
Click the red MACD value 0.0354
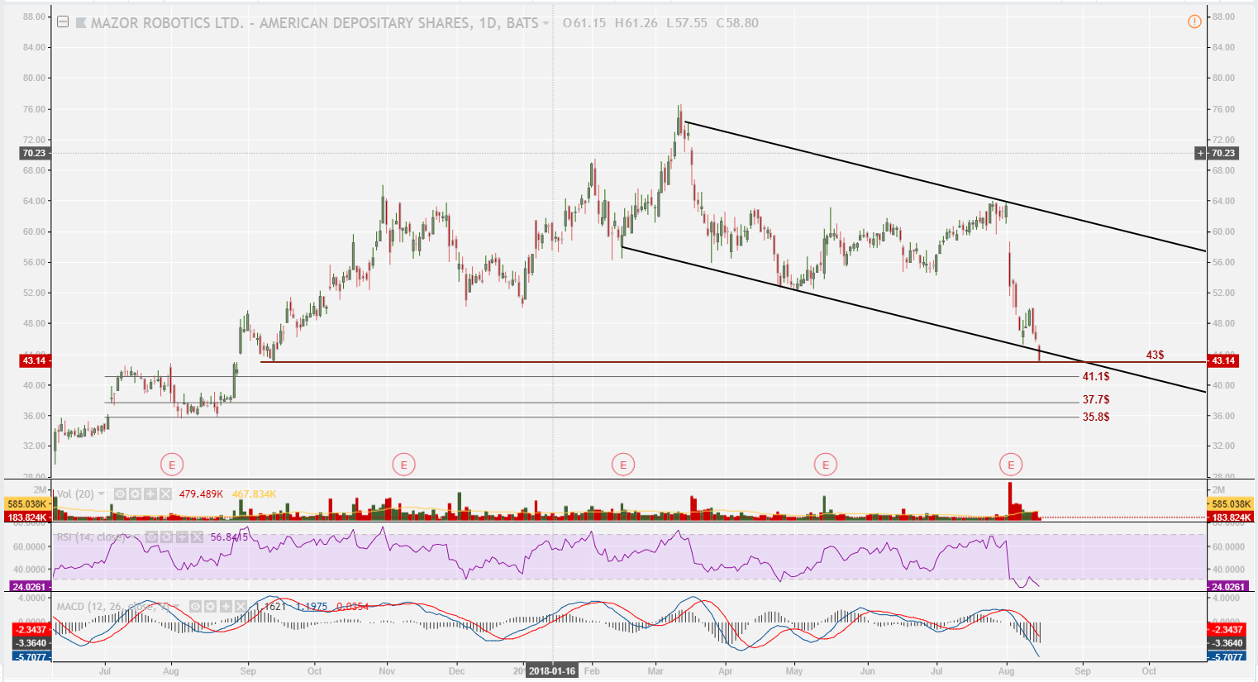coord(352,606)
